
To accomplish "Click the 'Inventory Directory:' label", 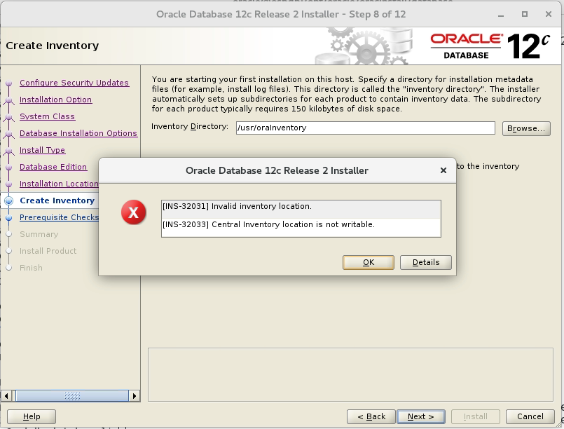I will tap(190, 127).
